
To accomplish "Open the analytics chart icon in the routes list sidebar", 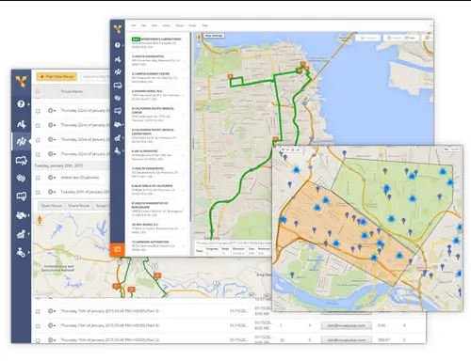I will point(21,234).
